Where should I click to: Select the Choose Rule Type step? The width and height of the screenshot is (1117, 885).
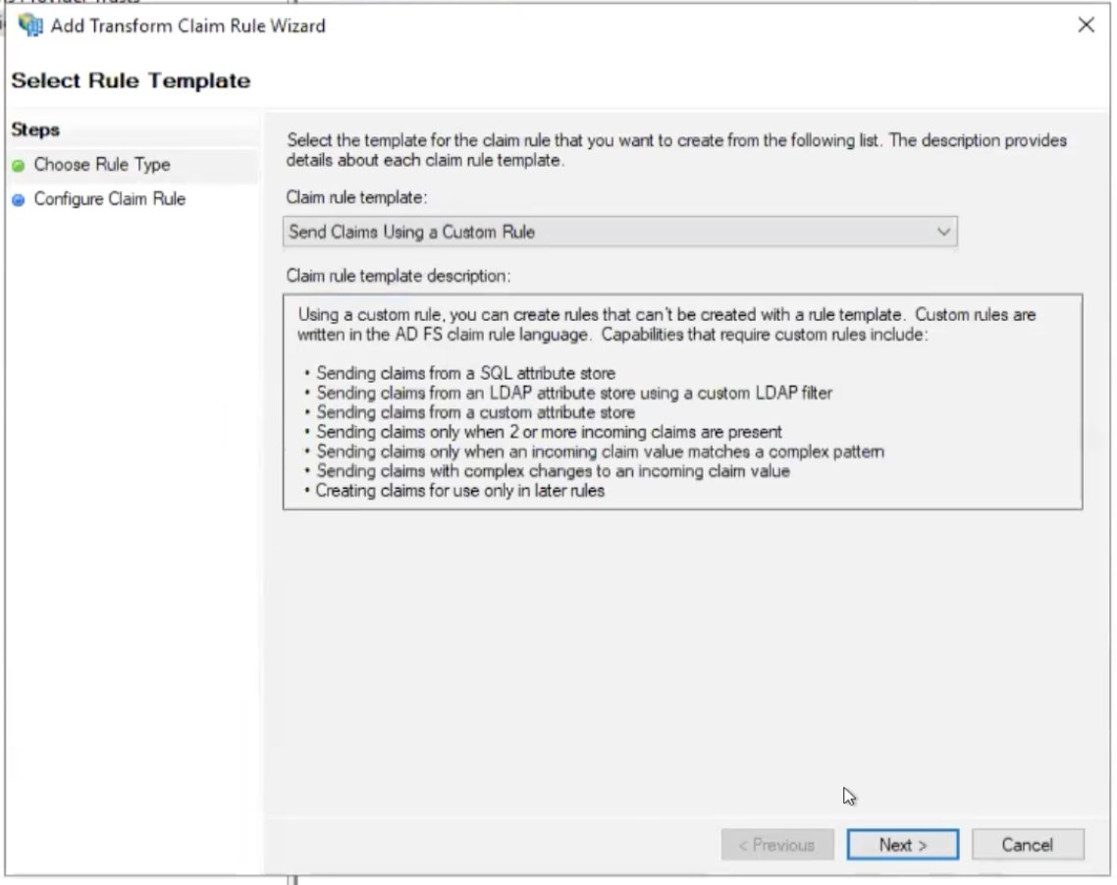[102, 165]
